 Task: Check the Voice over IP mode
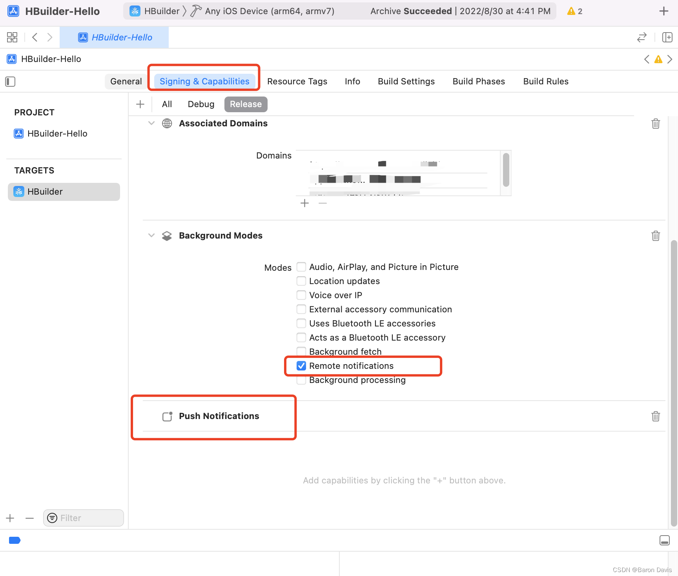[x=301, y=295]
